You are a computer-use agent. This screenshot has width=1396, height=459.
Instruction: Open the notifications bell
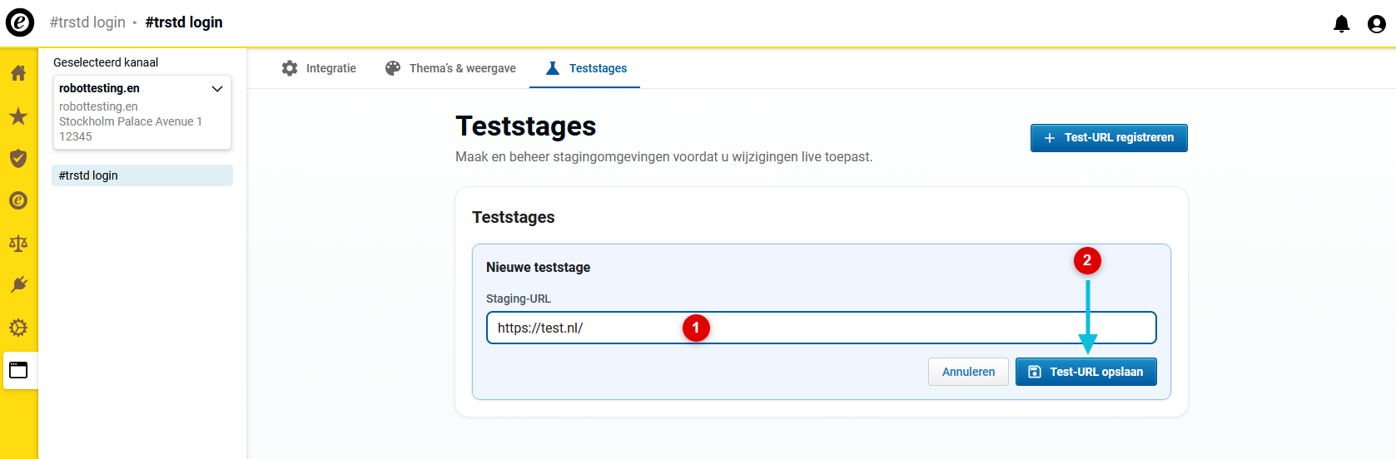pyautogui.click(x=1342, y=24)
